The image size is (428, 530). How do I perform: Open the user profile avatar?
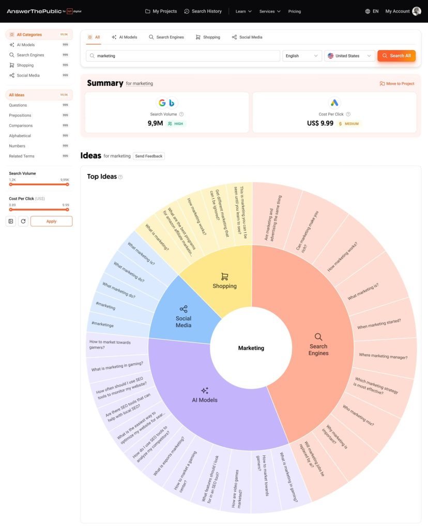tap(417, 11)
